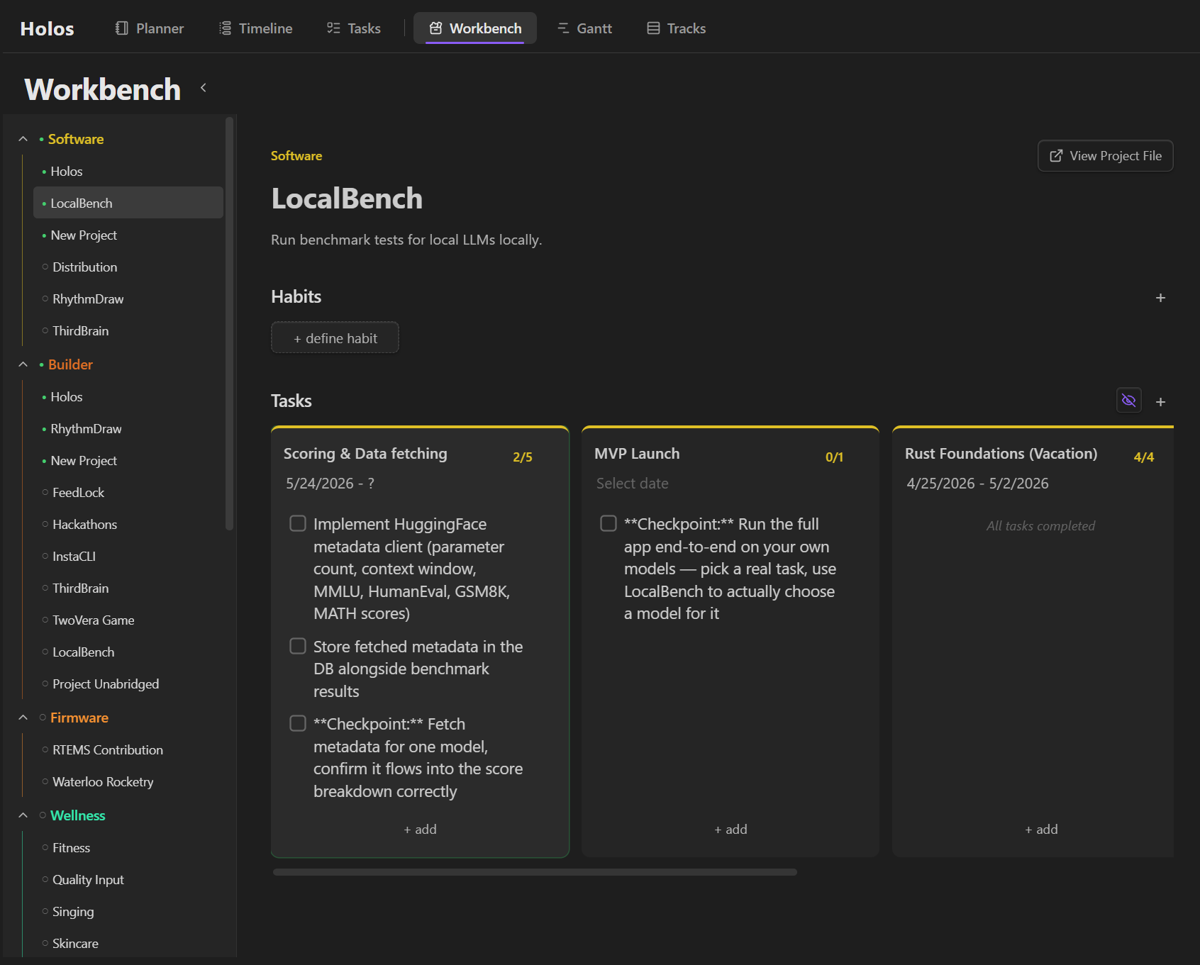Click the task cards horizontal scrollbar
1200x965 pixels.
click(535, 872)
